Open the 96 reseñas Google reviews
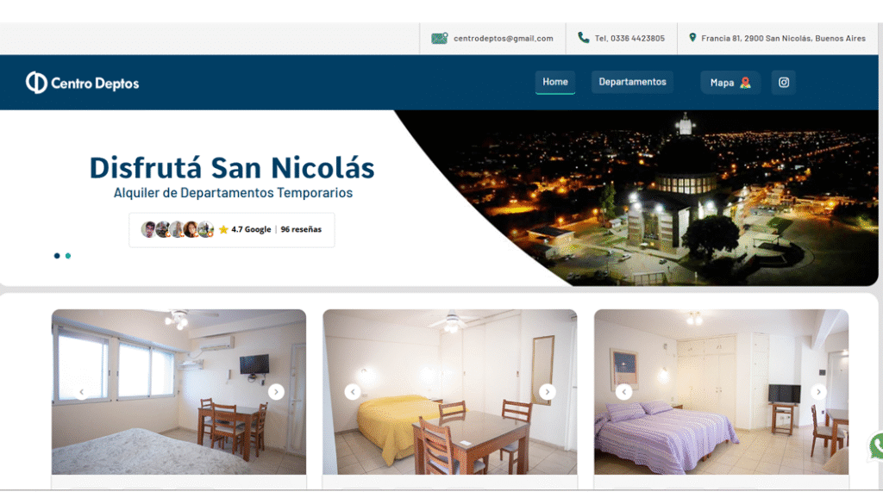 point(299,230)
